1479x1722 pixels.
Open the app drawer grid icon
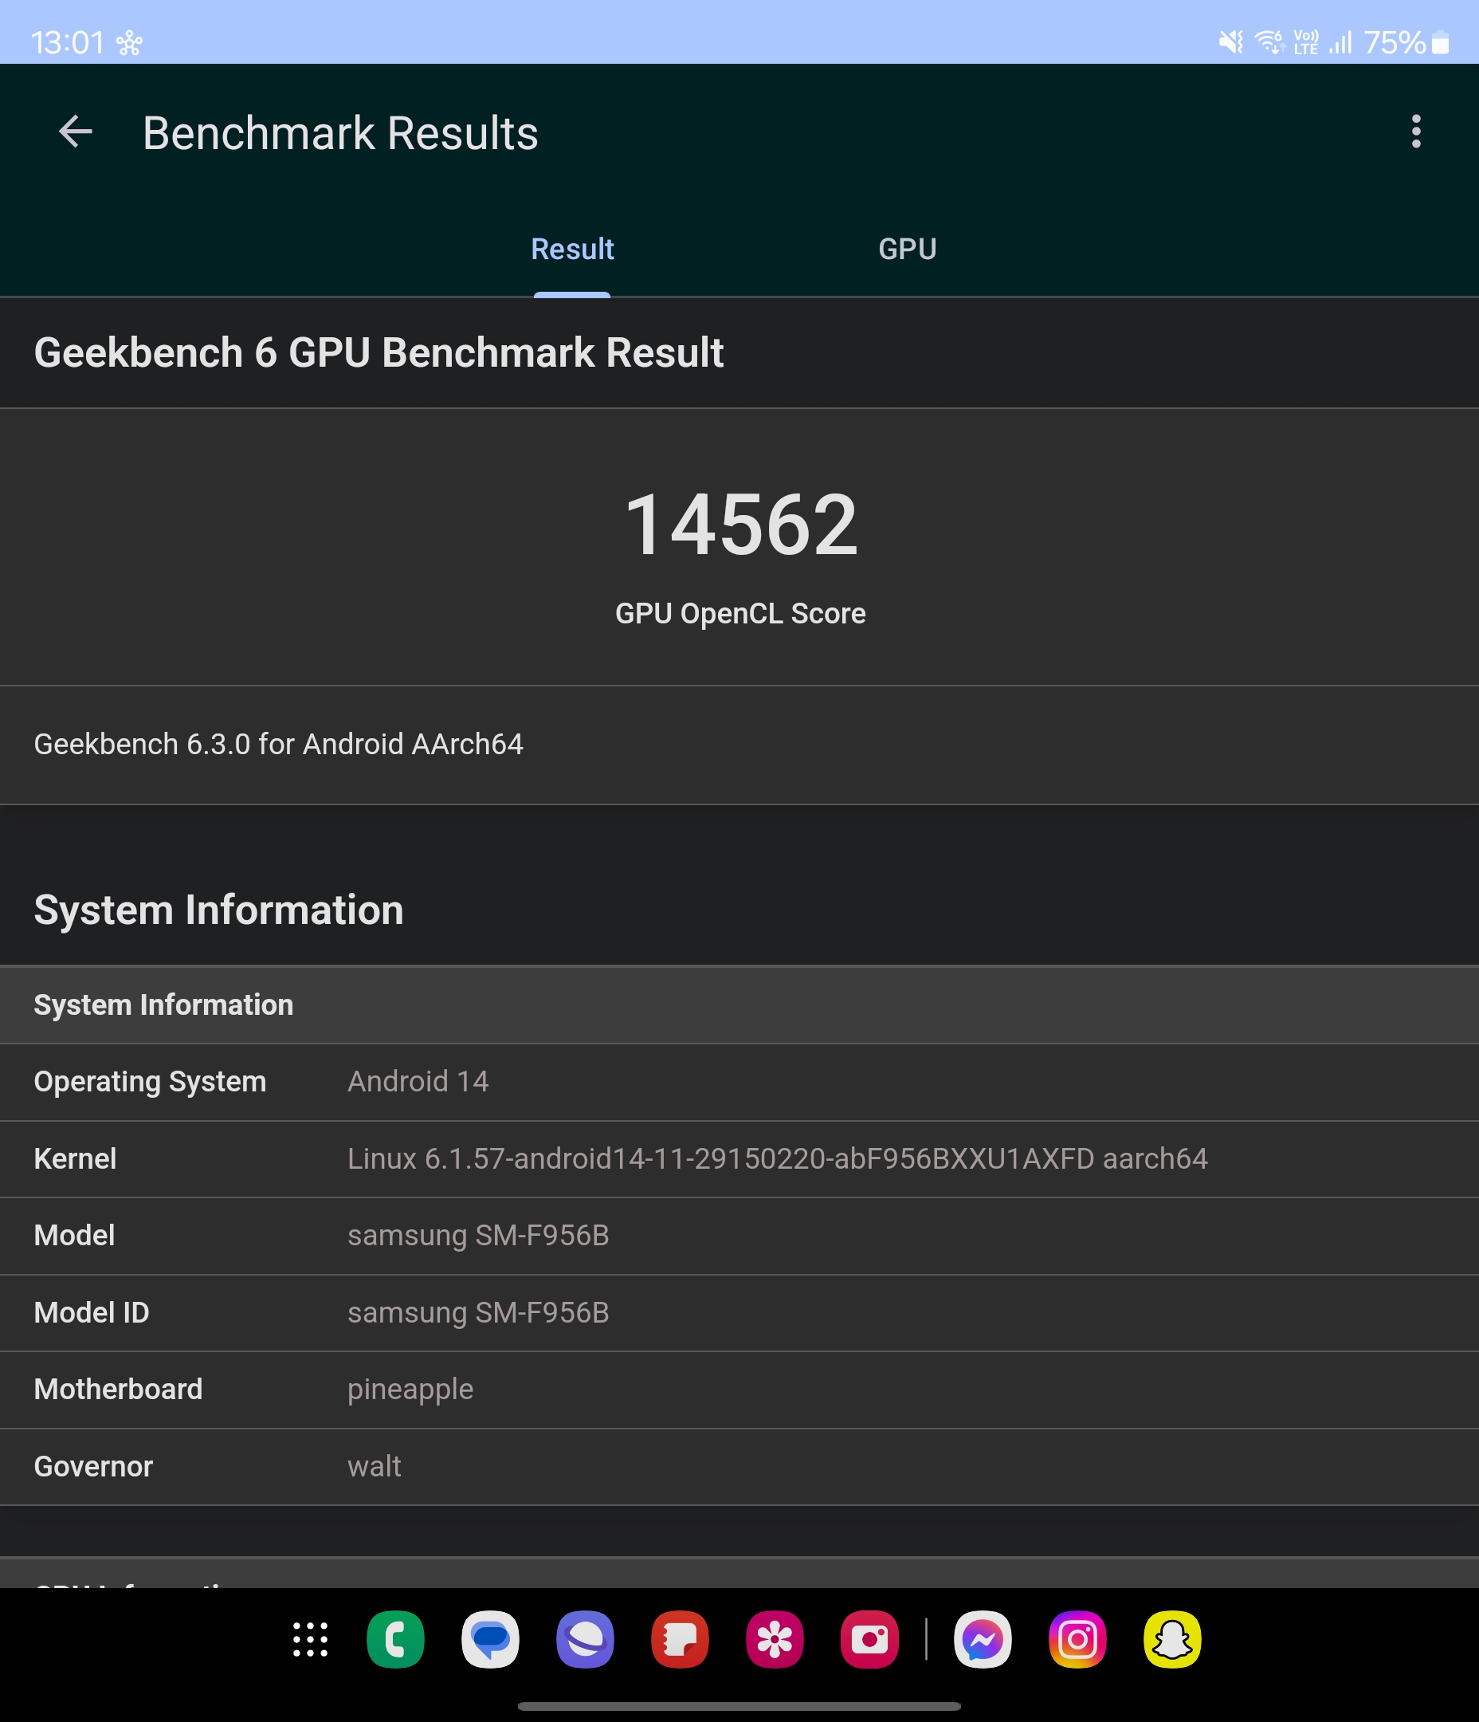[x=311, y=1640]
